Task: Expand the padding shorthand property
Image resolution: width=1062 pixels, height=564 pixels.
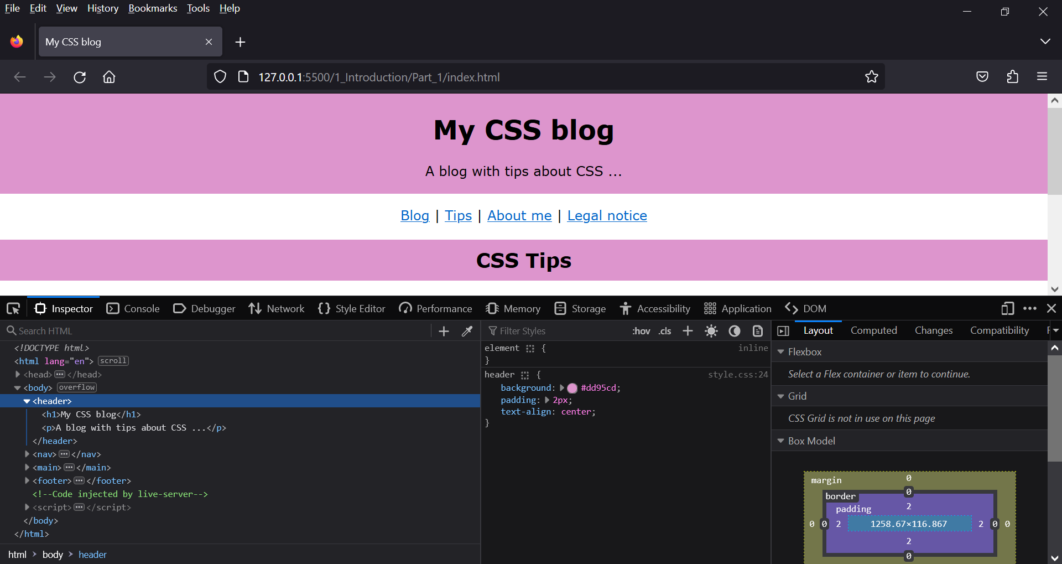Action: pos(547,400)
